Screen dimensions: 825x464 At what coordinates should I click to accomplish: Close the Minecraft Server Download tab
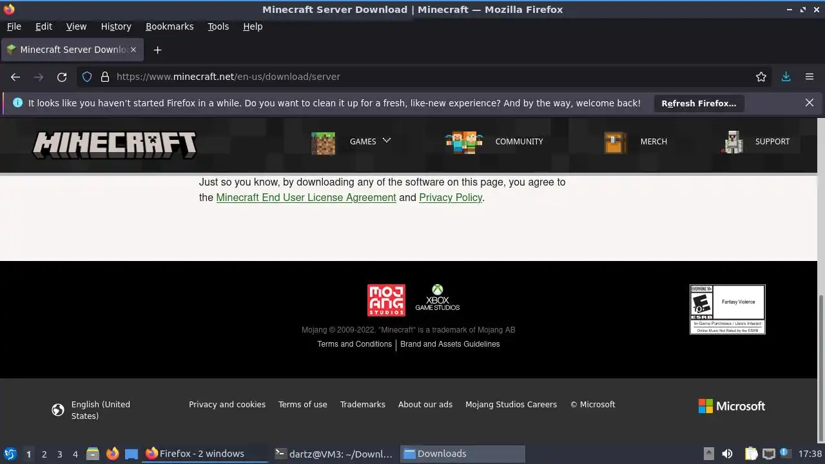point(133,50)
